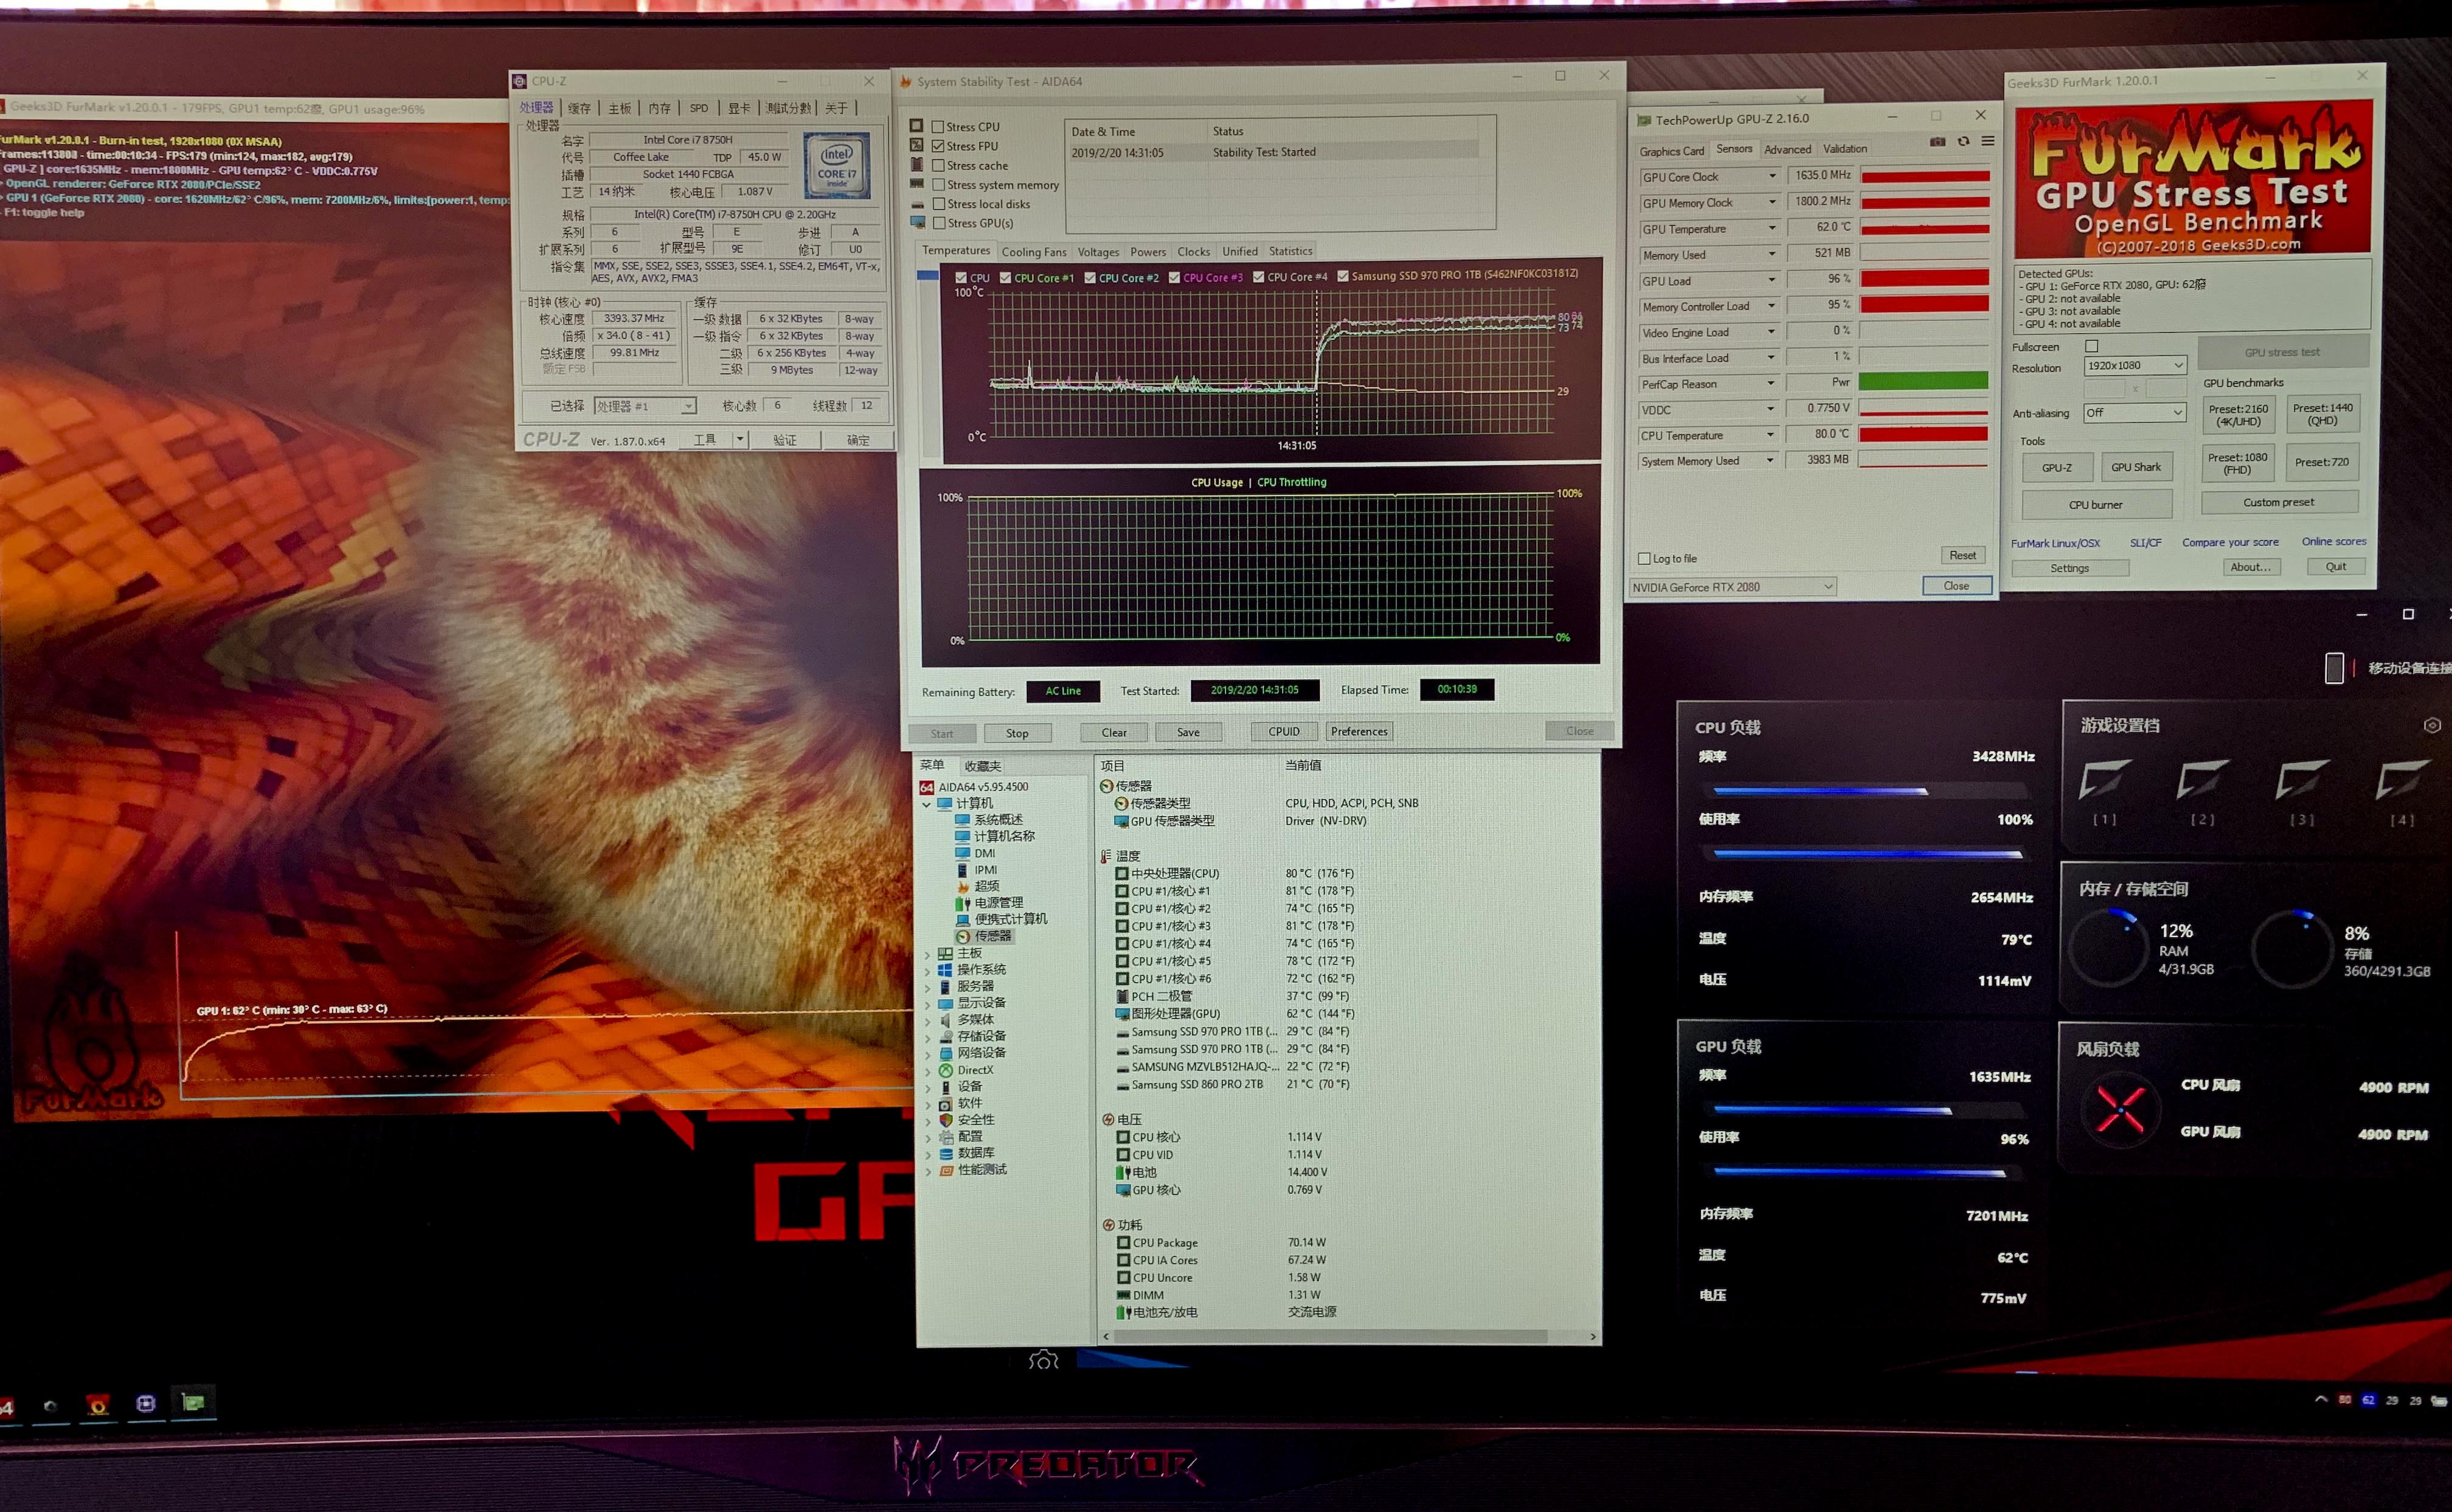The height and width of the screenshot is (1512, 2452).
Task: Check the FurMark Fullscreen checkbox
Action: click(2091, 346)
